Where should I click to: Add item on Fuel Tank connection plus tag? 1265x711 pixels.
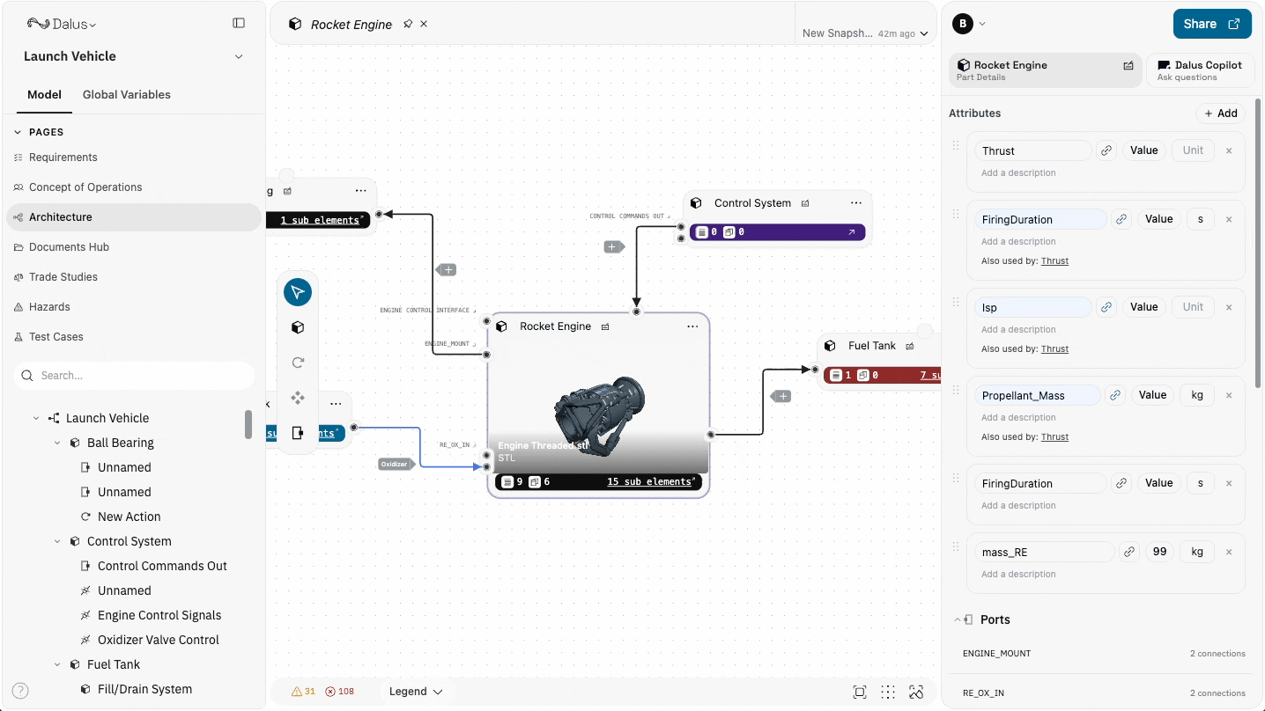click(x=781, y=397)
